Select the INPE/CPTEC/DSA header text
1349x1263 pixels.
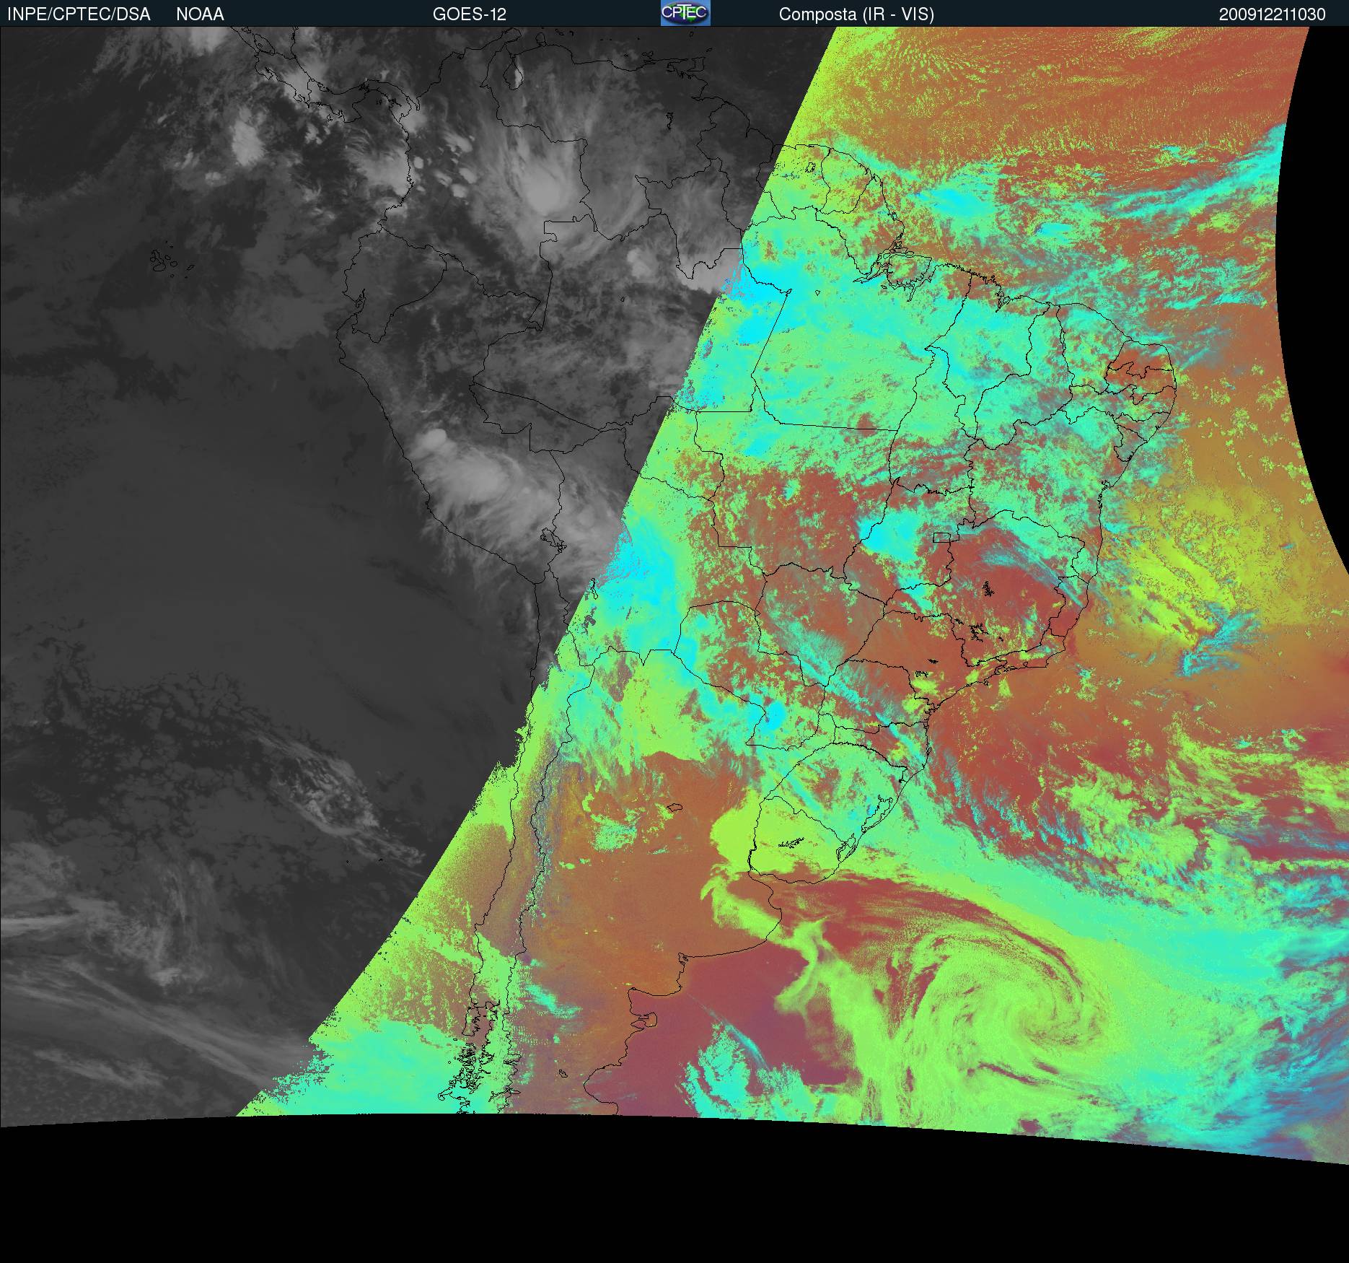79,14
